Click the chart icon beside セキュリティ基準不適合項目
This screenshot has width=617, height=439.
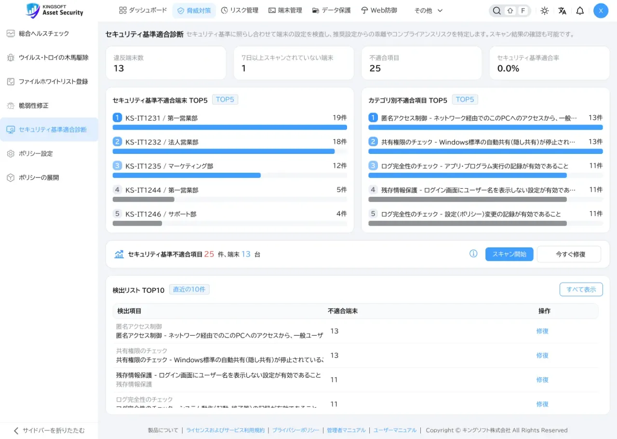pyautogui.click(x=119, y=254)
